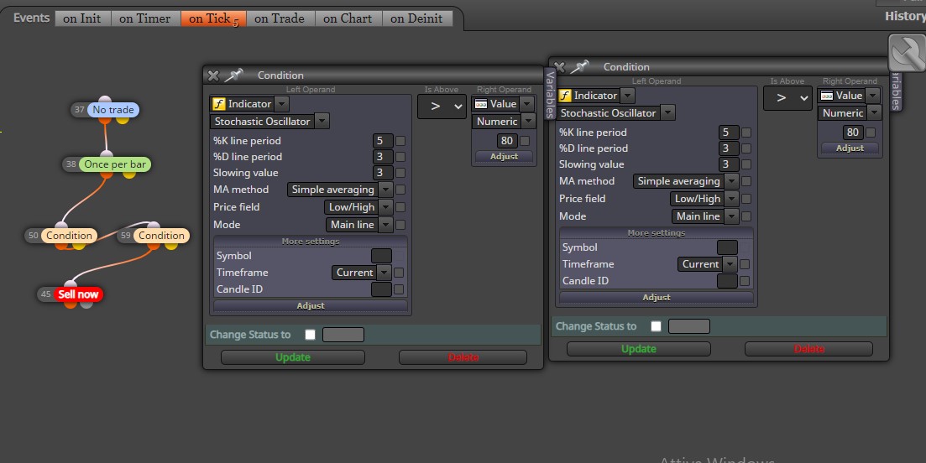
Task: Click Symbol field in left panel
Action: tap(381, 256)
